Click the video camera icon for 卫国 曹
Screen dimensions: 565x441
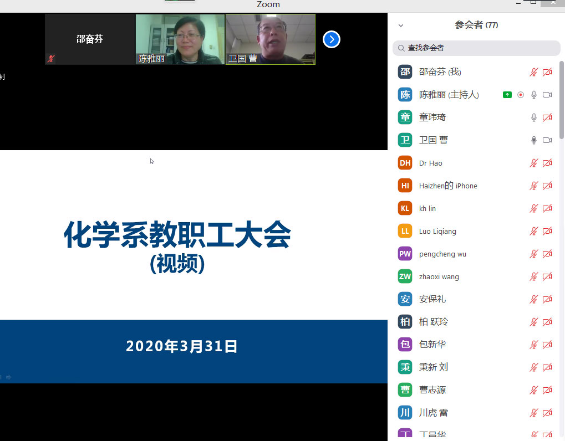coord(547,140)
